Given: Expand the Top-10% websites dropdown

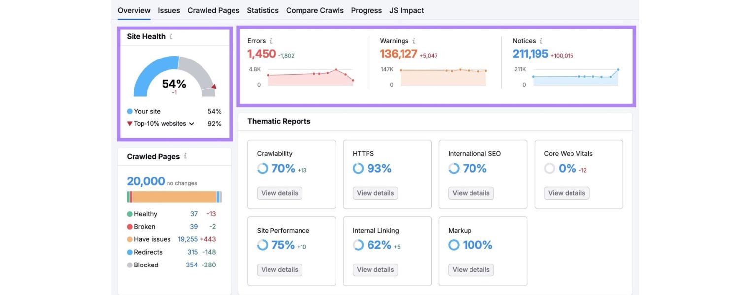Looking at the screenshot, I should point(192,124).
